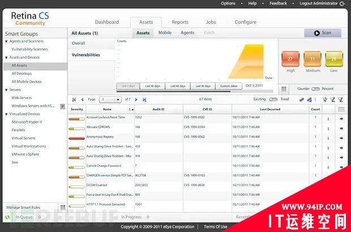Open the Dashboard tab
The height and width of the screenshot is (232, 351).
107,22
